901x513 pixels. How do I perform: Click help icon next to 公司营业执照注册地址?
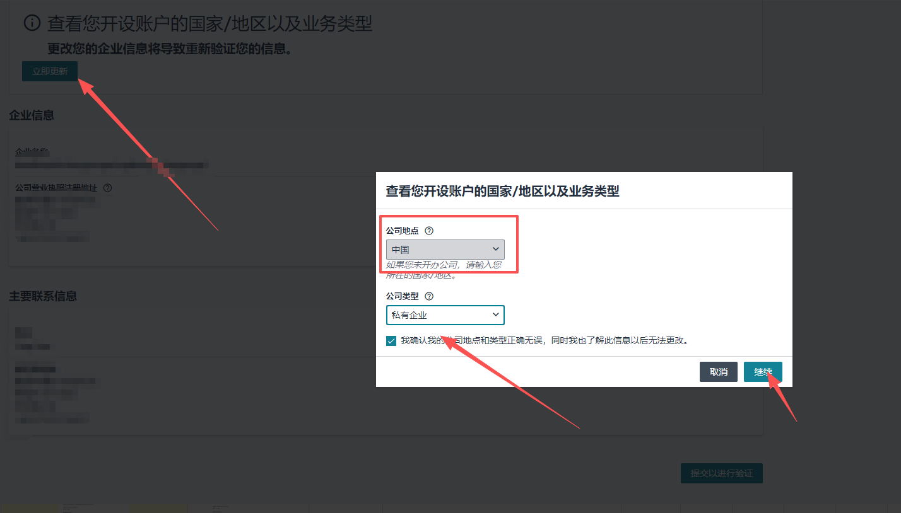pyautogui.click(x=108, y=188)
